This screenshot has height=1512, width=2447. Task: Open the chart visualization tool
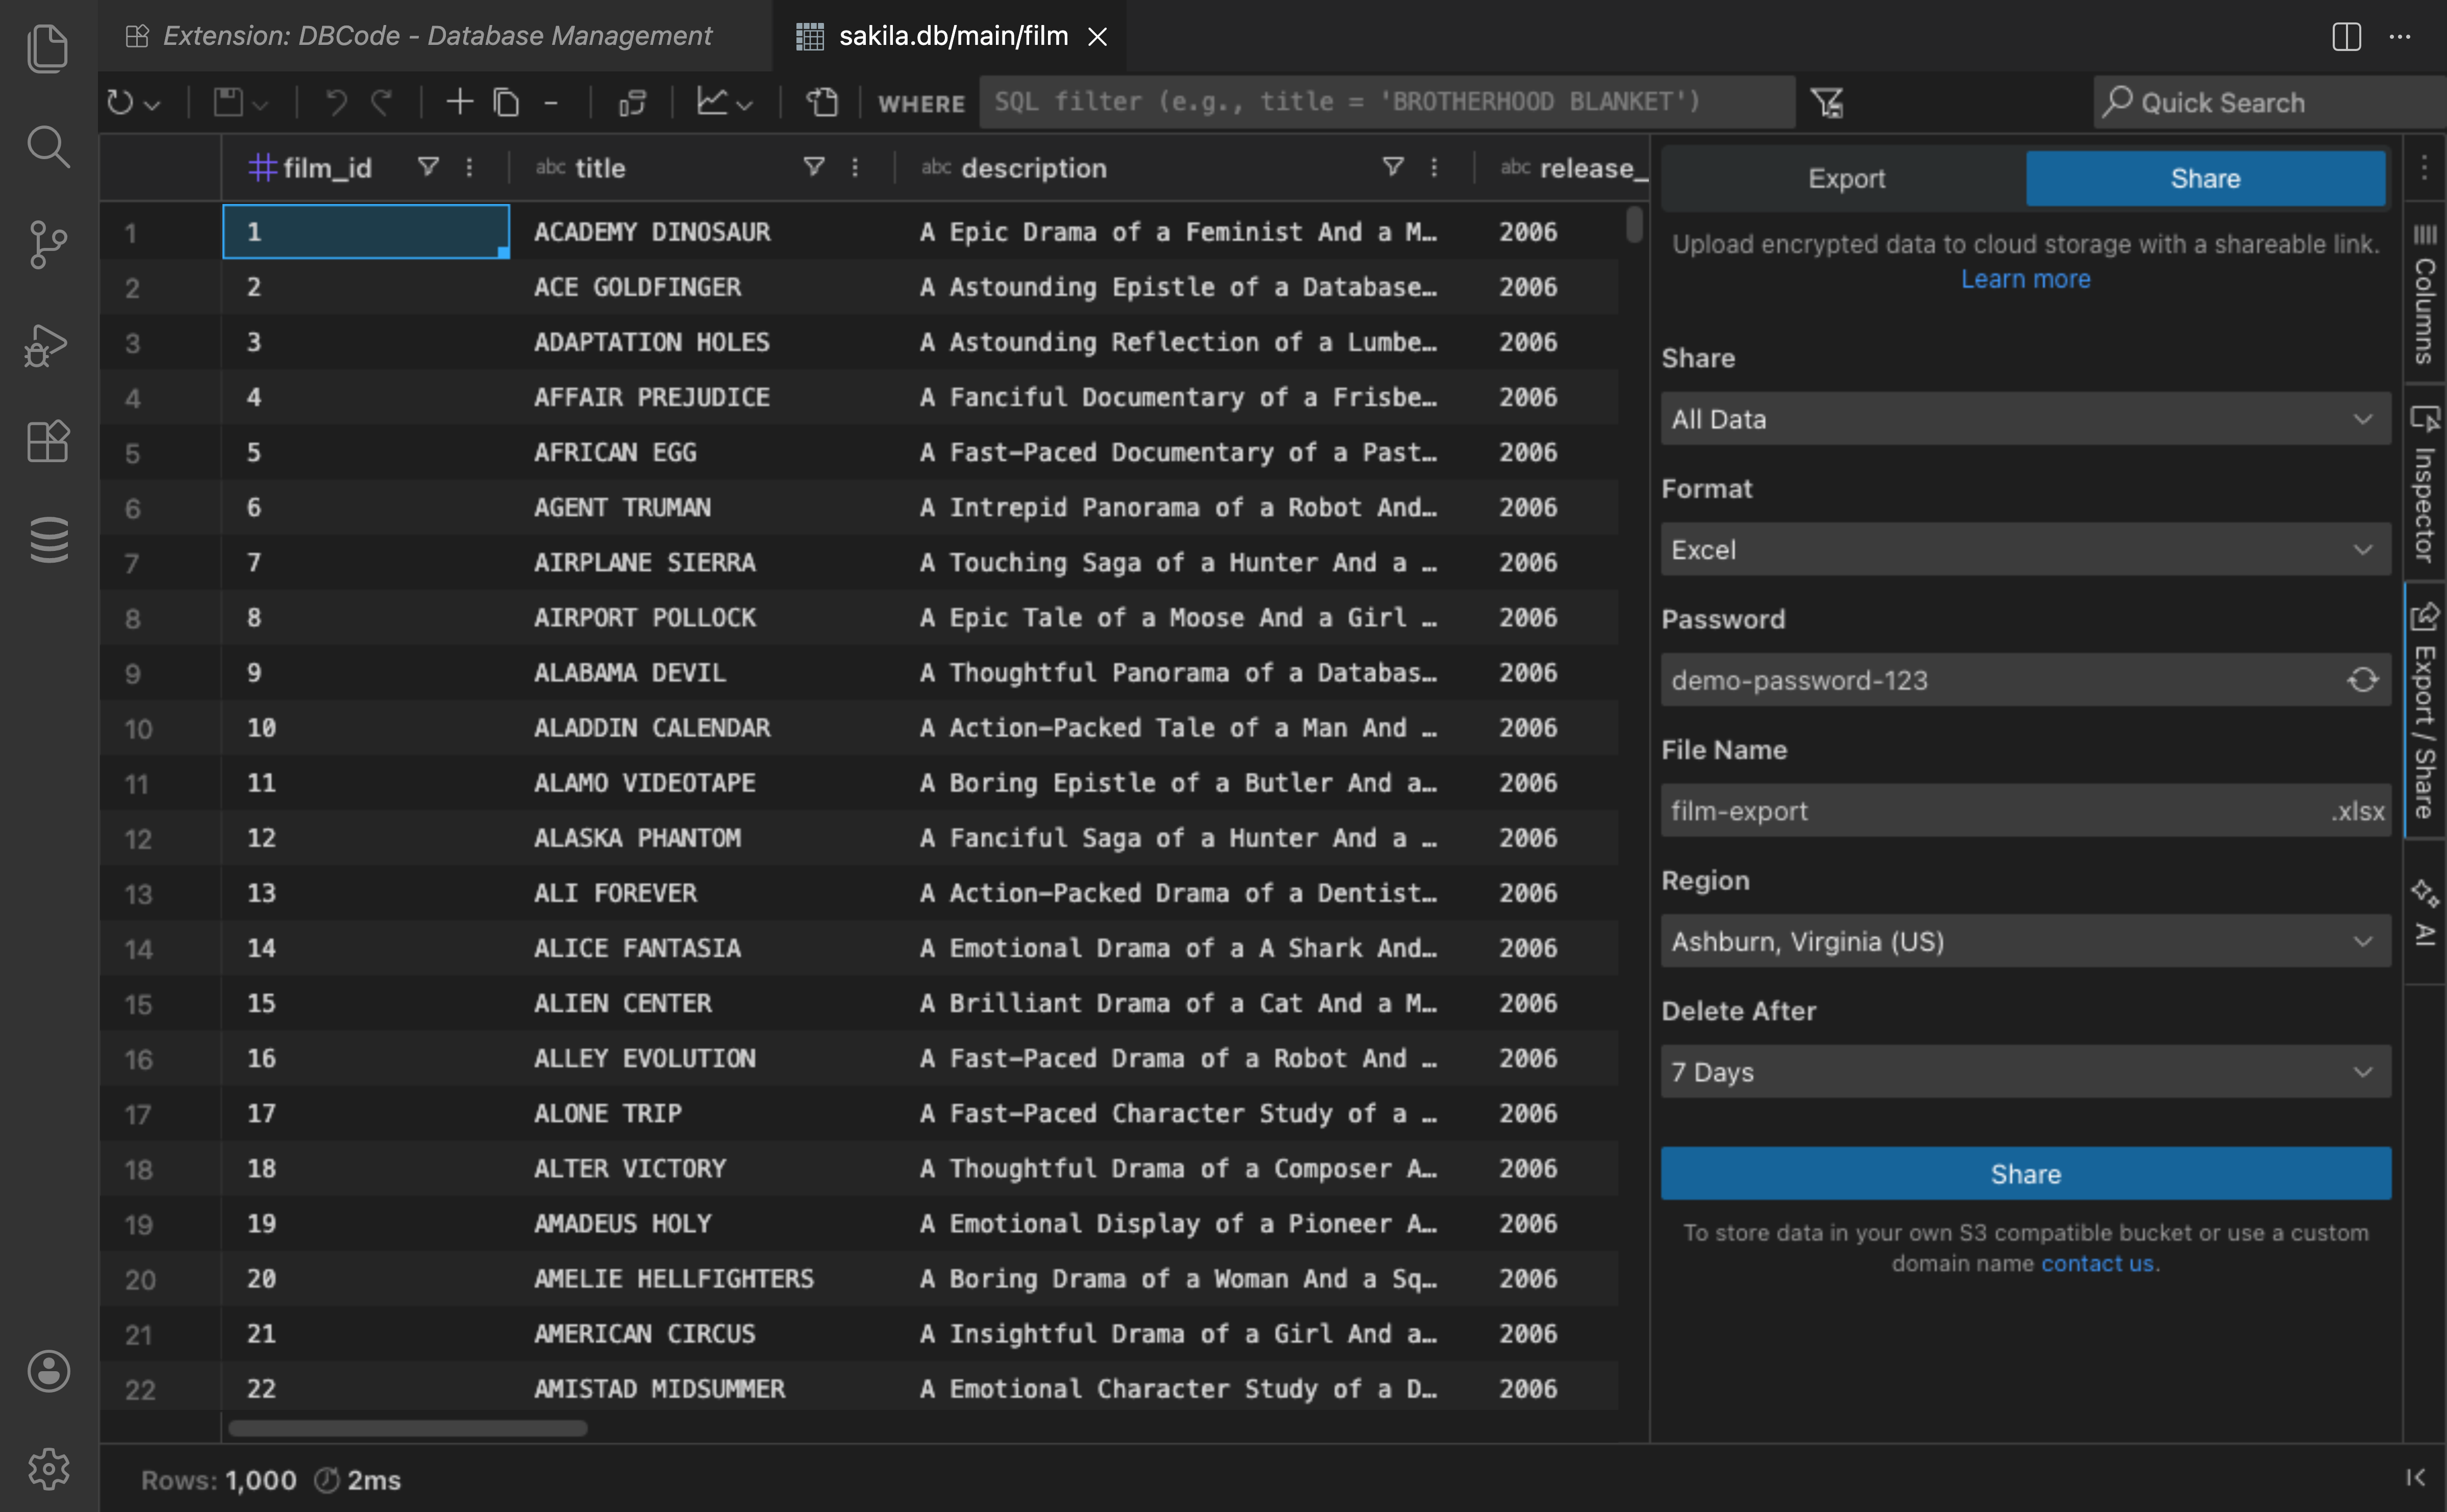[x=713, y=101]
